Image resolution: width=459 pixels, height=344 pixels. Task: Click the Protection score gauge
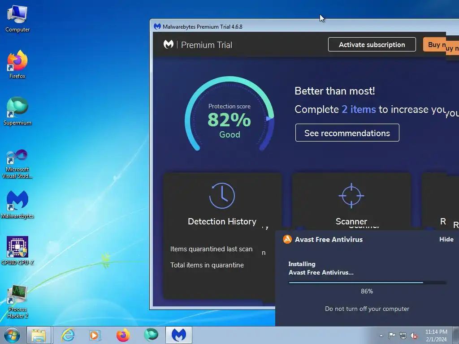tap(229, 114)
